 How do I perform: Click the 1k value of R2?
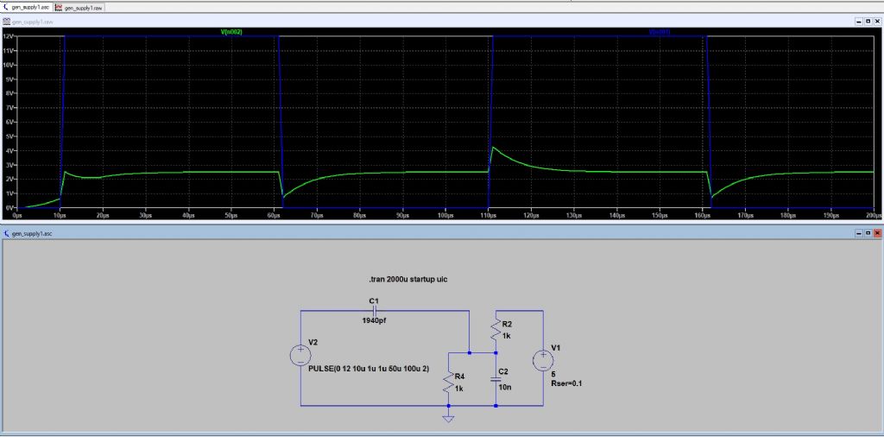[506, 335]
